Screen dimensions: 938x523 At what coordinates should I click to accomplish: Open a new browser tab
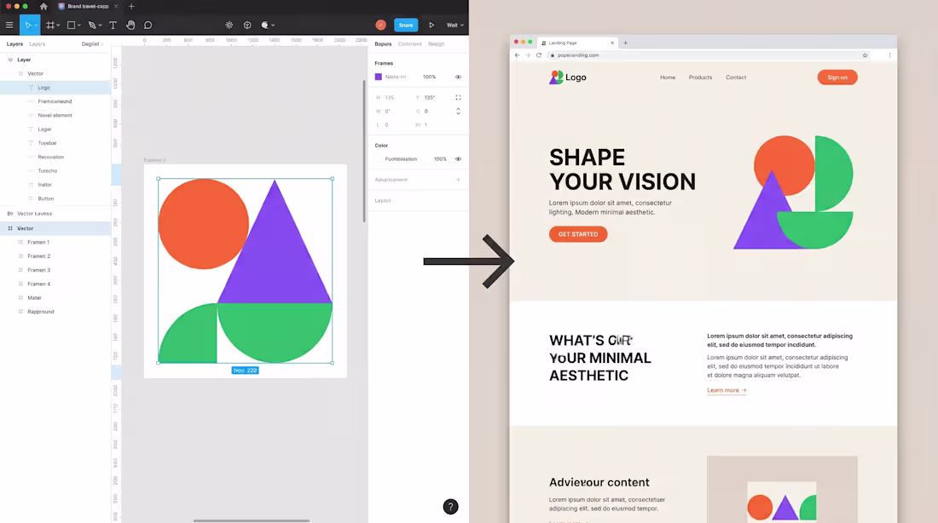coord(626,43)
